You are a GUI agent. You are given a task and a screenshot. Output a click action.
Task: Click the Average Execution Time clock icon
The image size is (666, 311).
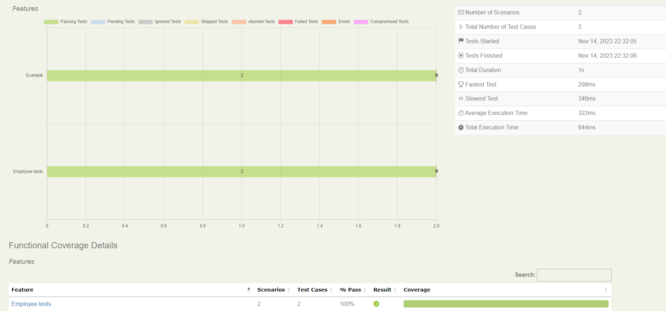coord(461,113)
